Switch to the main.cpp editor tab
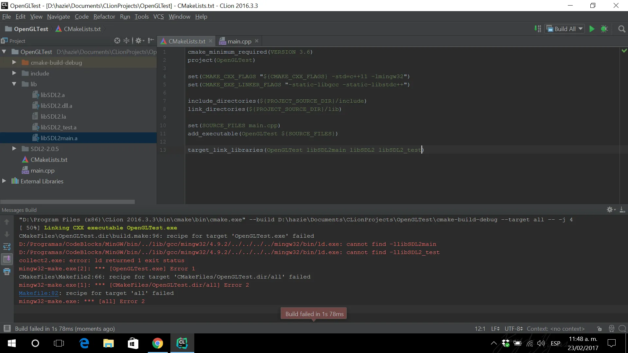Screen dimensions: 628x353 tap(239, 41)
